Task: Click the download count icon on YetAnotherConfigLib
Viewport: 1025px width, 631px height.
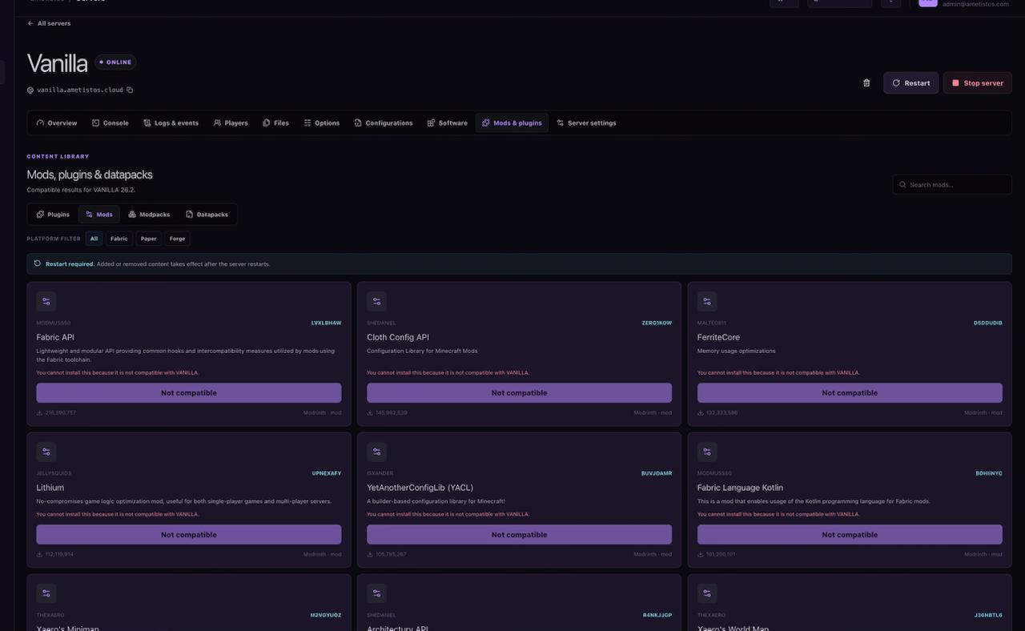Action: (370, 554)
